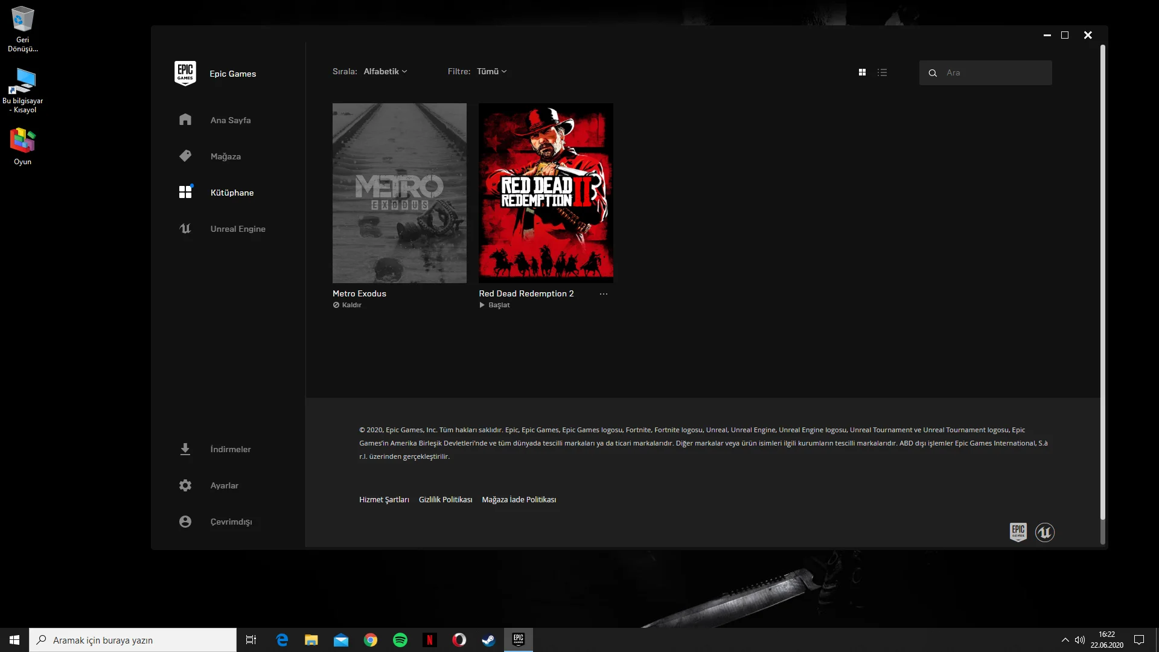
Task: Click Kaldır under Metro Exodus
Action: click(352, 305)
